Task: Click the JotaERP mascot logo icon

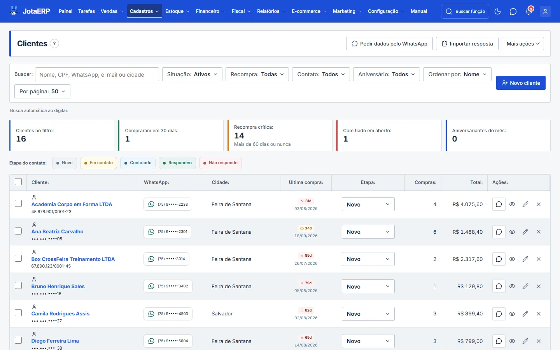Action: 14,11
